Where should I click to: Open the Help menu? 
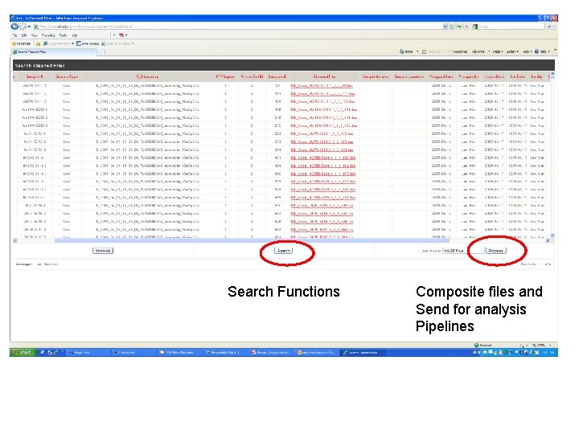click(x=74, y=35)
